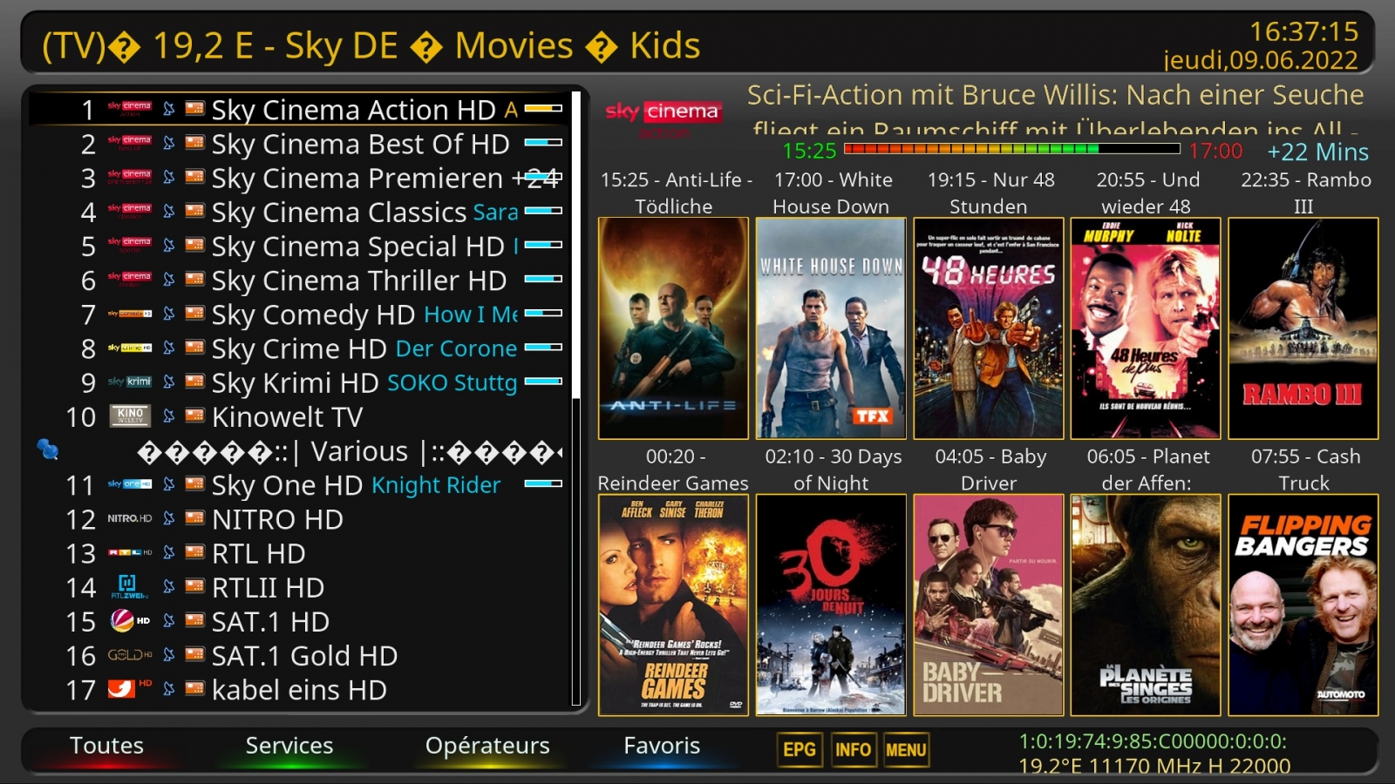Open the Favoris blue tab
The image size is (1395, 784).
click(662, 746)
